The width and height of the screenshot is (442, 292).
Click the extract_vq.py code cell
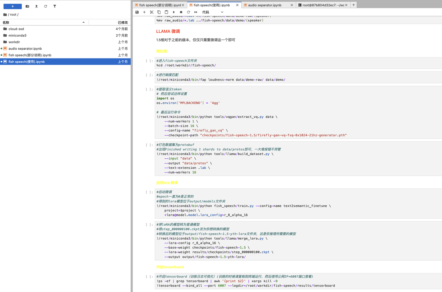pos(298,112)
